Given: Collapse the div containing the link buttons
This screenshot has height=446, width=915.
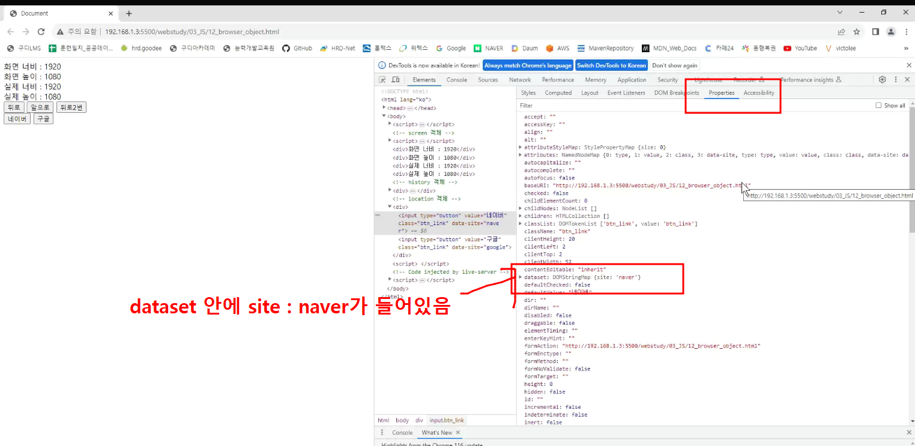Looking at the screenshot, I should tap(390, 206).
